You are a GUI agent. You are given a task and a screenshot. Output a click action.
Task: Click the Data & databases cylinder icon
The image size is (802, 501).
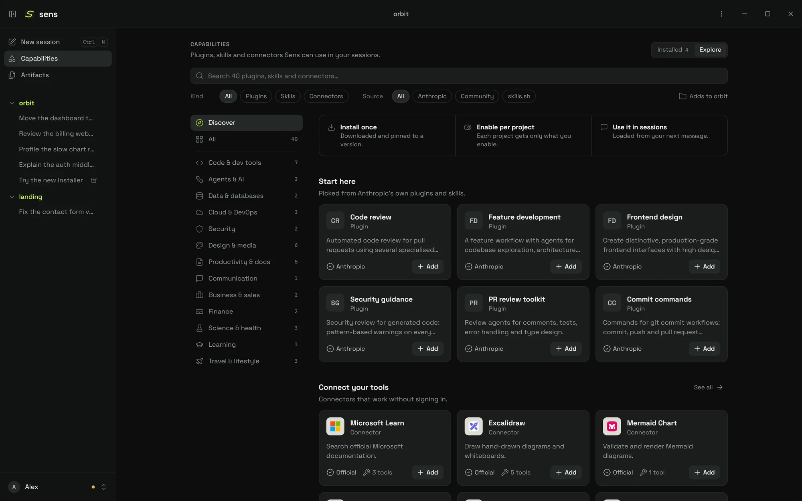click(199, 196)
